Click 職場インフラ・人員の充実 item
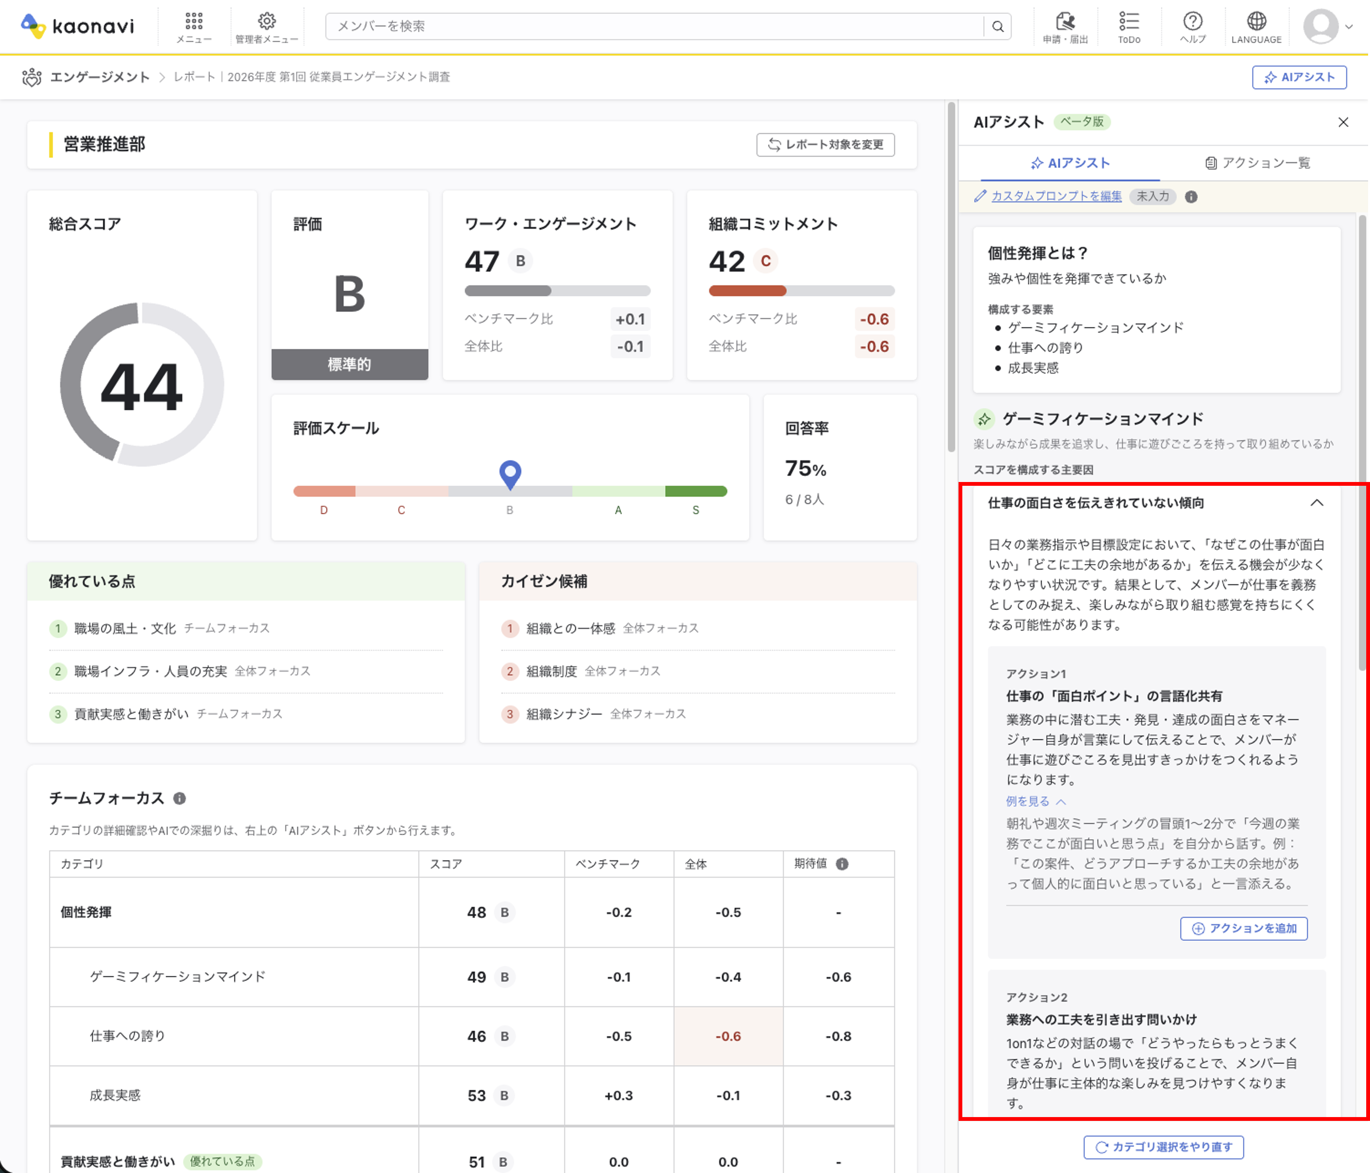 point(150,672)
